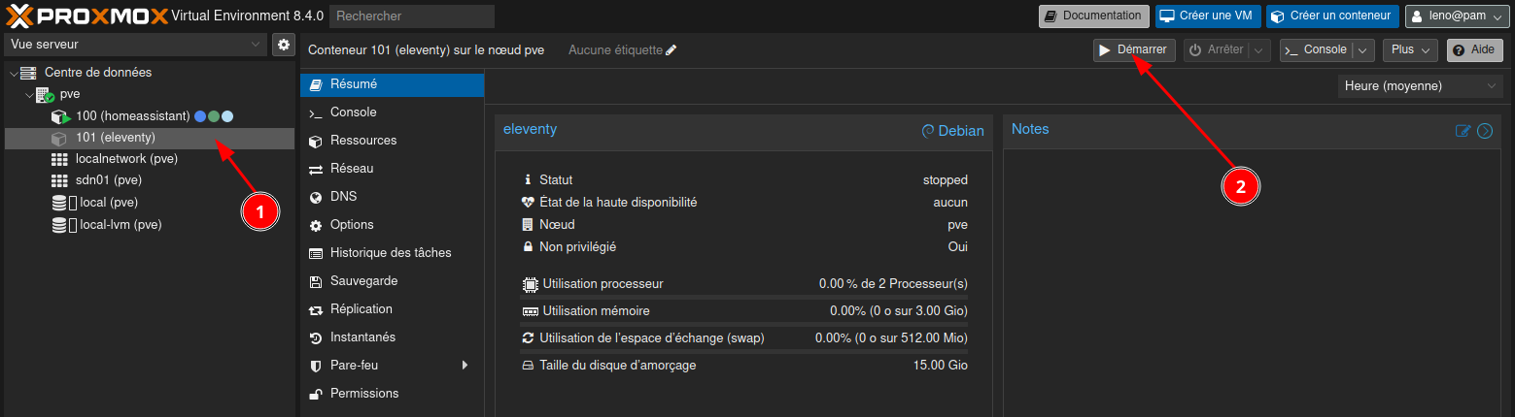The height and width of the screenshot is (417, 1515).
Task: Click into the Rechercher search field
Action: point(411,16)
